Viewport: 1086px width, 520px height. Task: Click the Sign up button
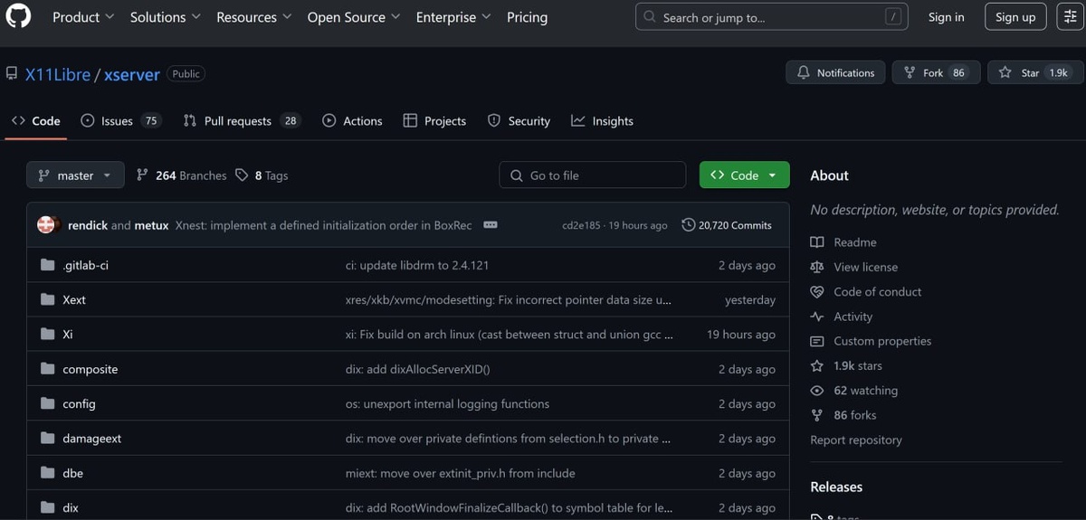1015,16
